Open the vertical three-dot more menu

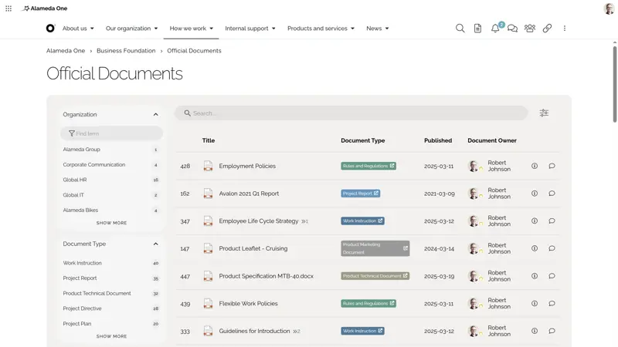[565, 29]
